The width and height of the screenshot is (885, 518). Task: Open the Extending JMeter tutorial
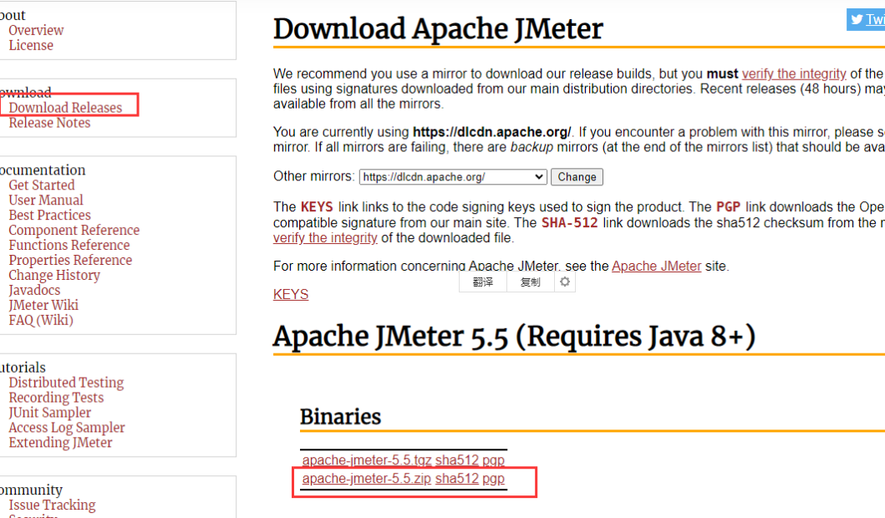point(60,443)
